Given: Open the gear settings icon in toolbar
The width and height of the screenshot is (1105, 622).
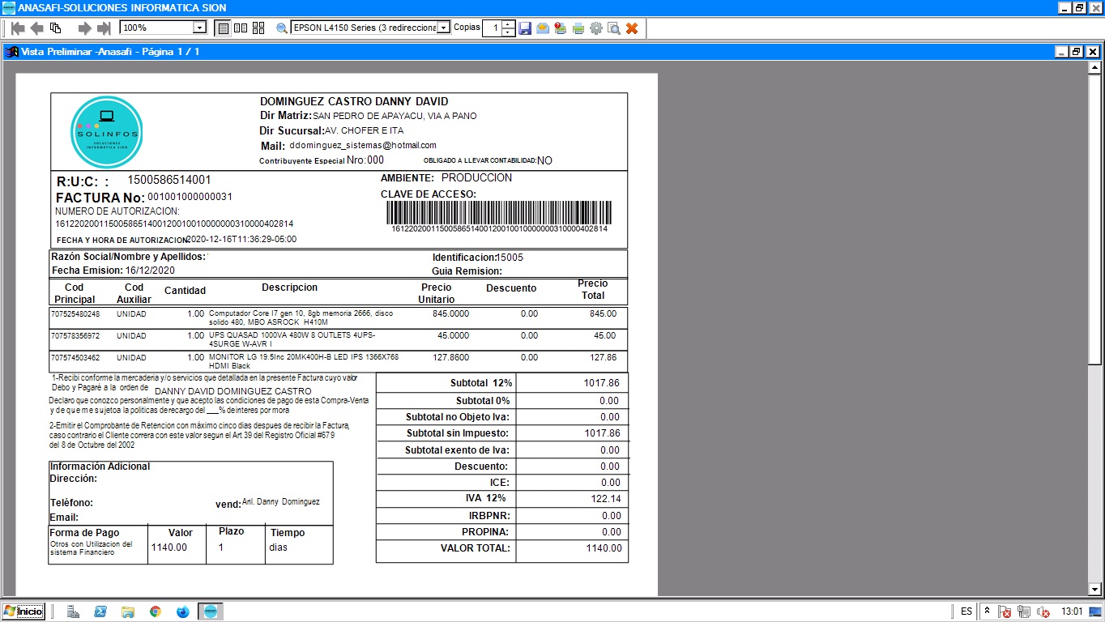Looking at the screenshot, I should (596, 28).
